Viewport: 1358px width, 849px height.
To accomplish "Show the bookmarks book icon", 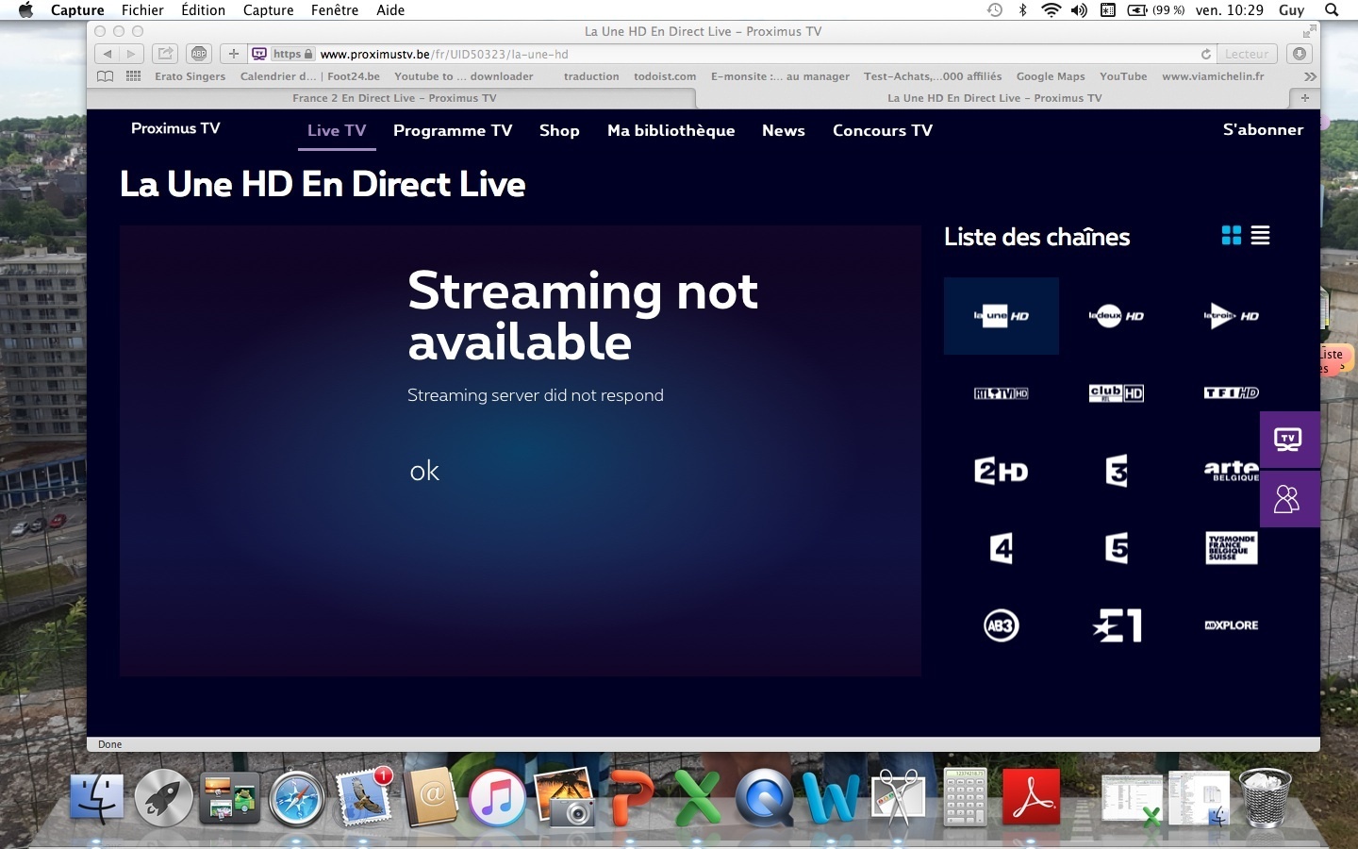I will [106, 76].
